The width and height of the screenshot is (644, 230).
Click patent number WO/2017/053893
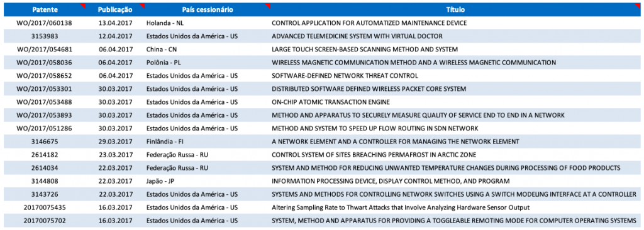tap(45, 115)
